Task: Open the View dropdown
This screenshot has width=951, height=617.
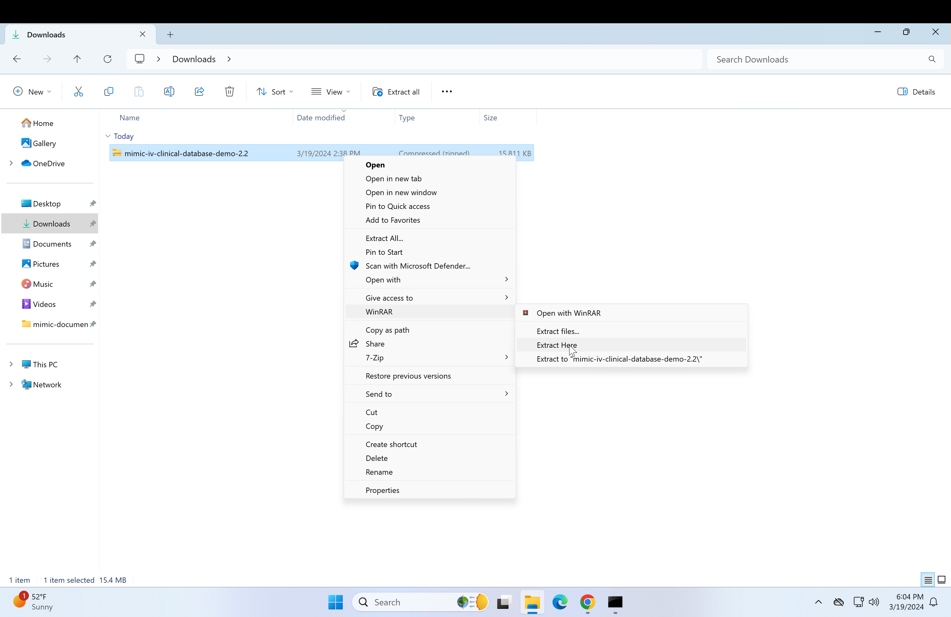Action: click(331, 92)
